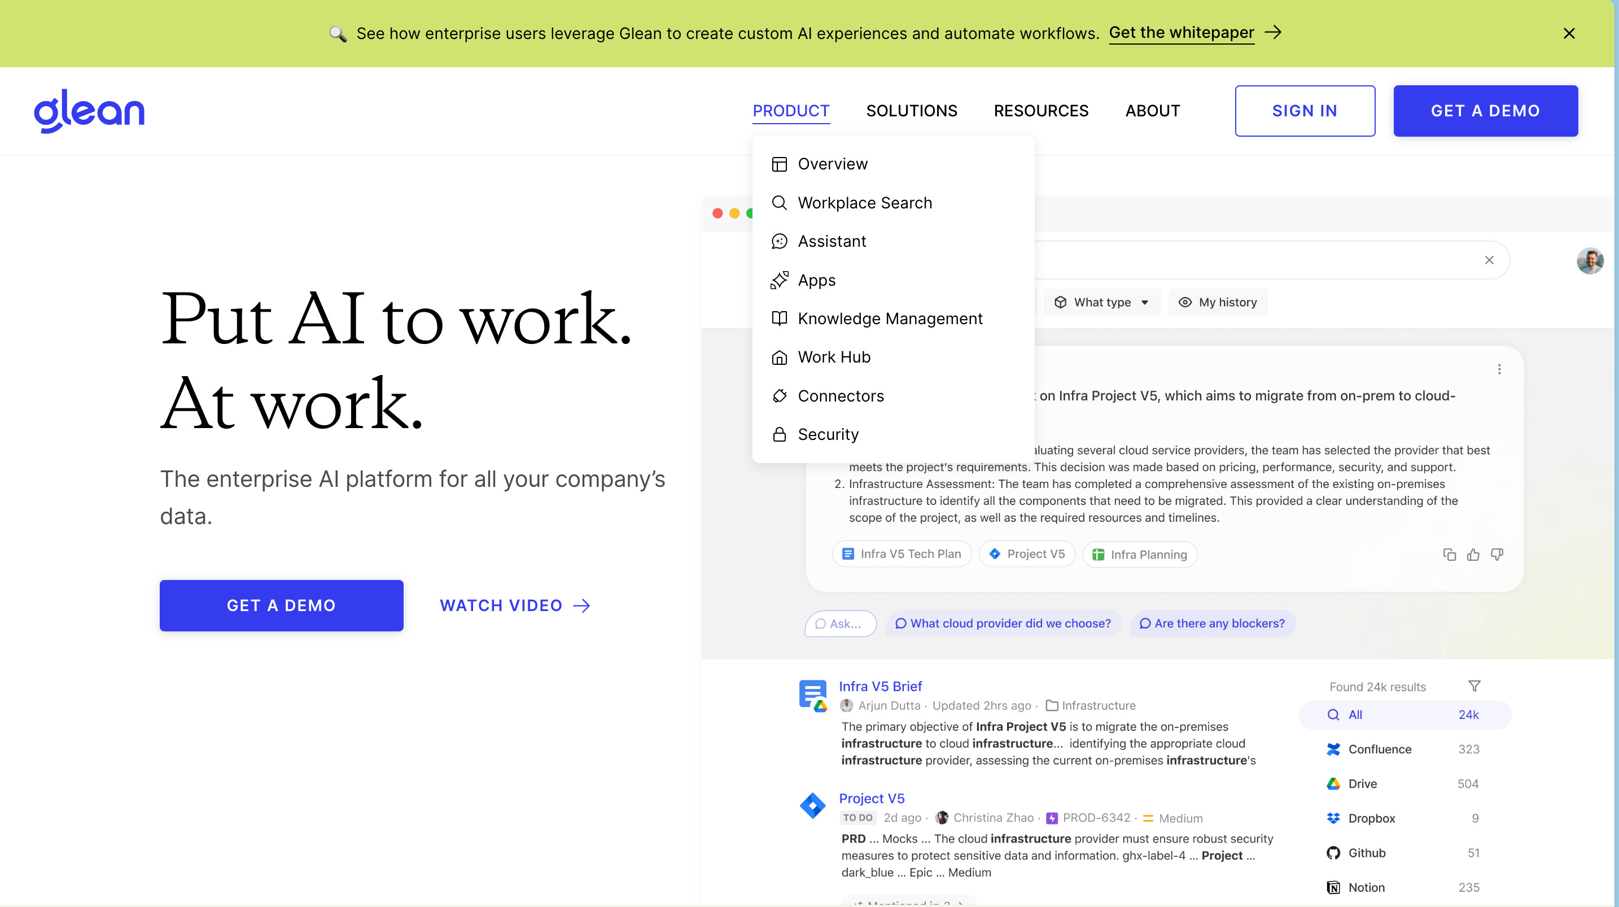This screenshot has height=907, width=1619.
Task: Open the Project V5 search result
Action: pos(872,798)
